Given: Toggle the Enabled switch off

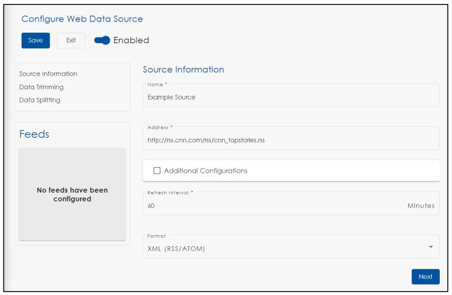Looking at the screenshot, I should [102, 40].
